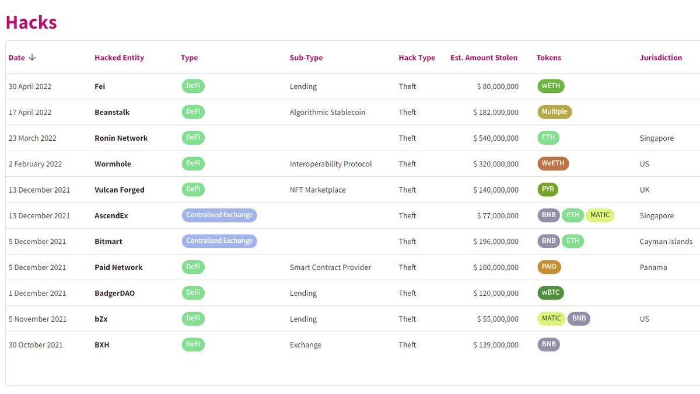700x394 pixels.
Task: Open the Wormhole entity entry
Action: point(113,164)
